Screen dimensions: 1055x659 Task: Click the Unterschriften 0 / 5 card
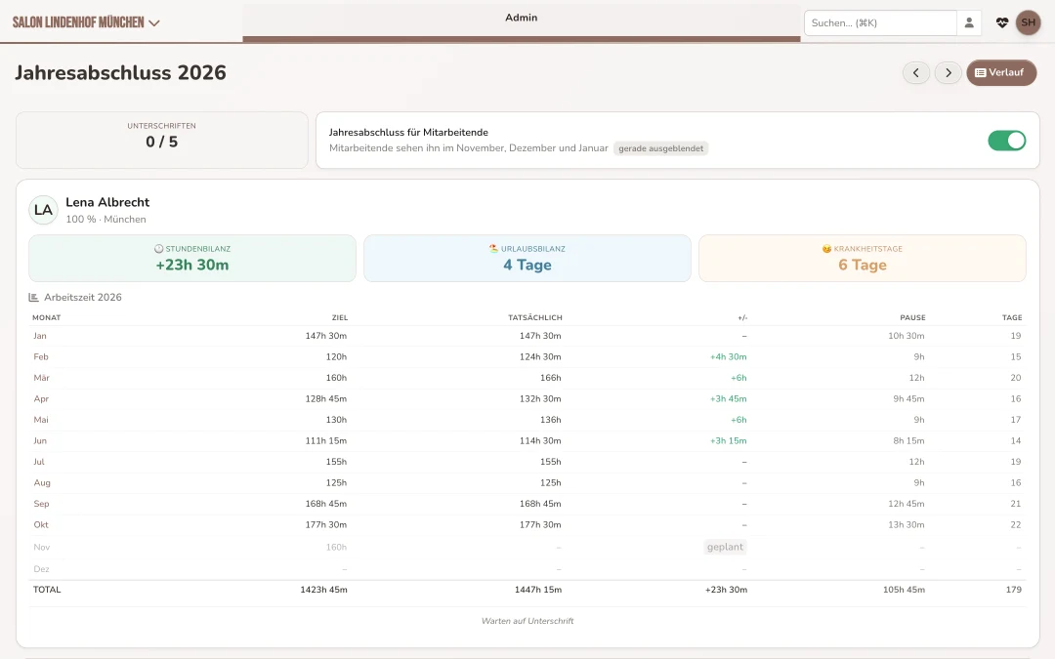[162, 140]
